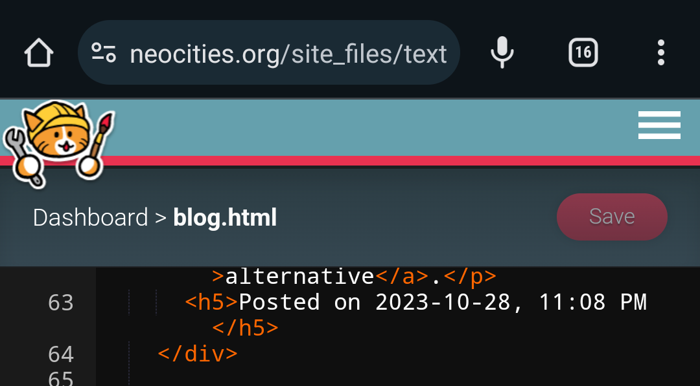Place cursor on closing div tag
The height and width of the screenshot is (386, 700).
198,354
